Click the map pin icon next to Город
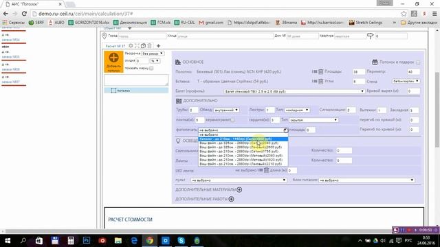The height and width of the screenshot is (247, 440). 104,36
